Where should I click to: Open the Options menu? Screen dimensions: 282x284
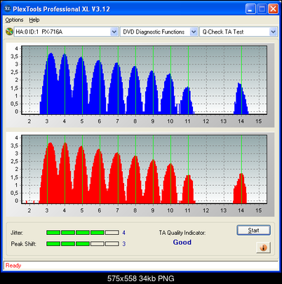click(14, 20)
